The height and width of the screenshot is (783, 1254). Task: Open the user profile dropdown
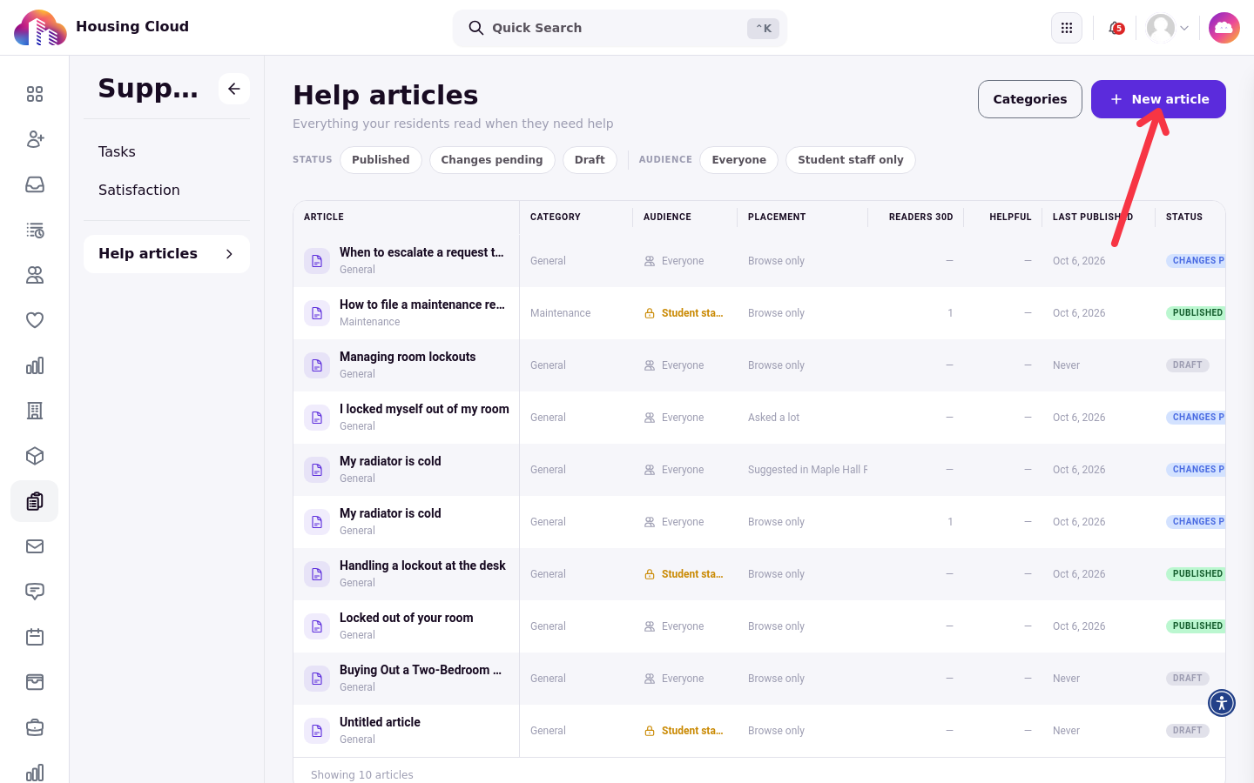[1168, 28]
